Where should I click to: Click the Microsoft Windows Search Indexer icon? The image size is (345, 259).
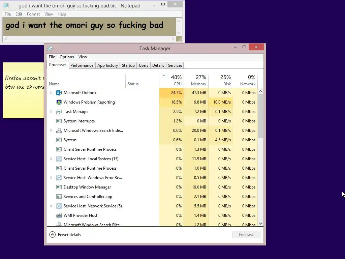[x=59, y=131]
